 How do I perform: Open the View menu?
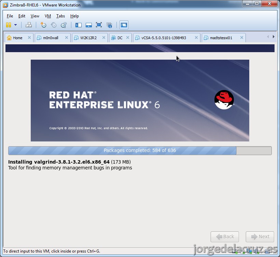pyautogui.click(x=35, y=16)
